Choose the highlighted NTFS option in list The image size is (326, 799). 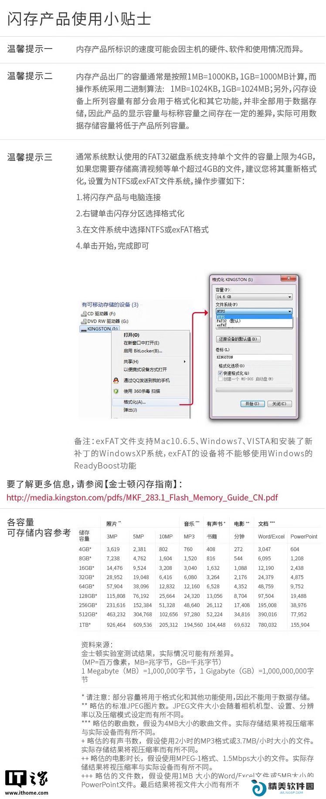click(254, 316)
